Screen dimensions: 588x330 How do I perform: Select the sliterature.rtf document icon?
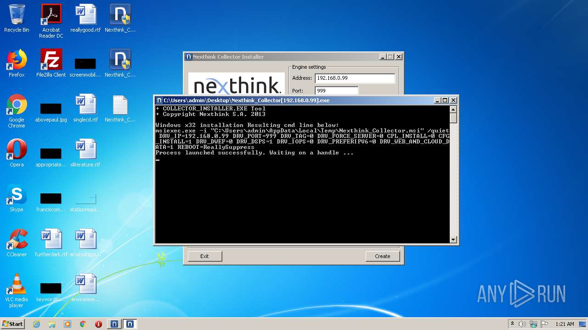pos(85,153)
